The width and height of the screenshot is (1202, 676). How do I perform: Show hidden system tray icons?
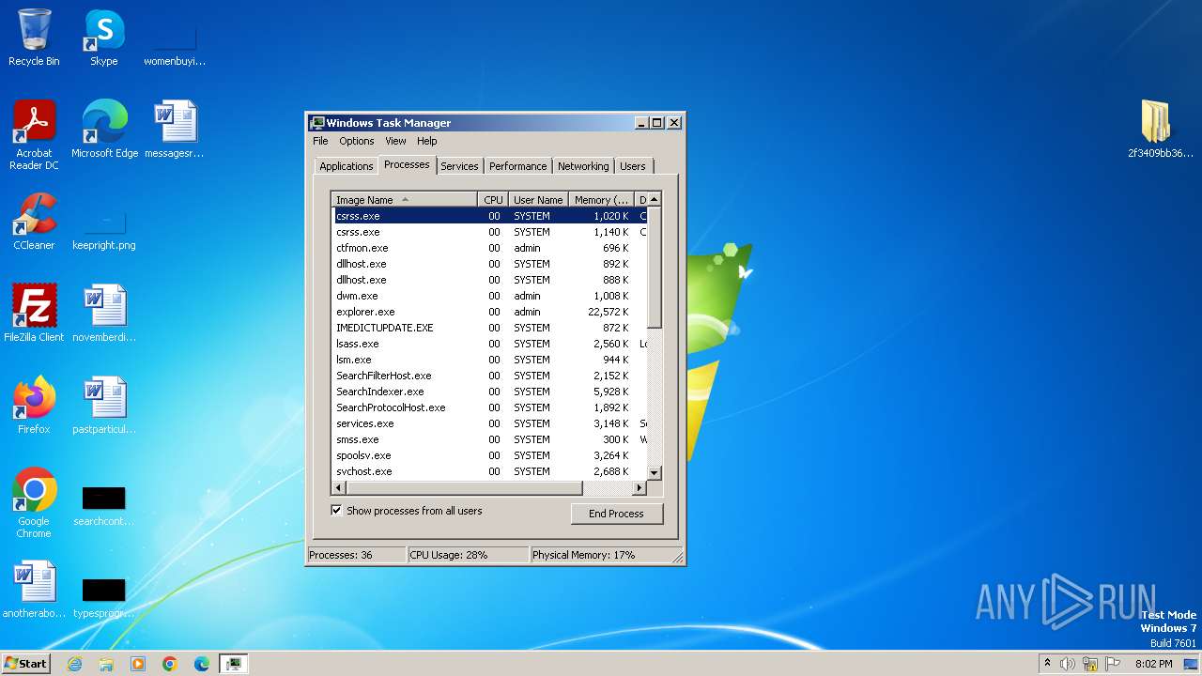point(1046,664)
